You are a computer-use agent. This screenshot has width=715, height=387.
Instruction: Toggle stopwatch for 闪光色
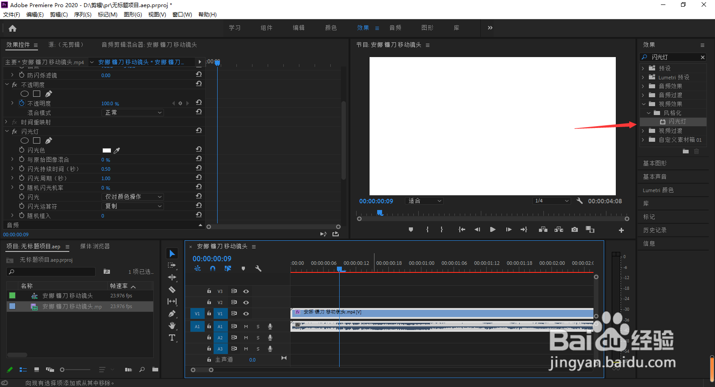[x=21, y=150]
